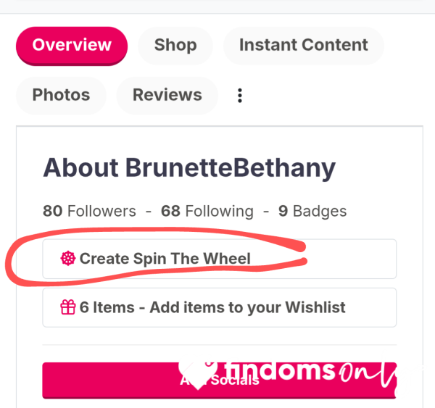Switch to the Overview tab
This screenshot has height=408, width=435.
[72, 46]
